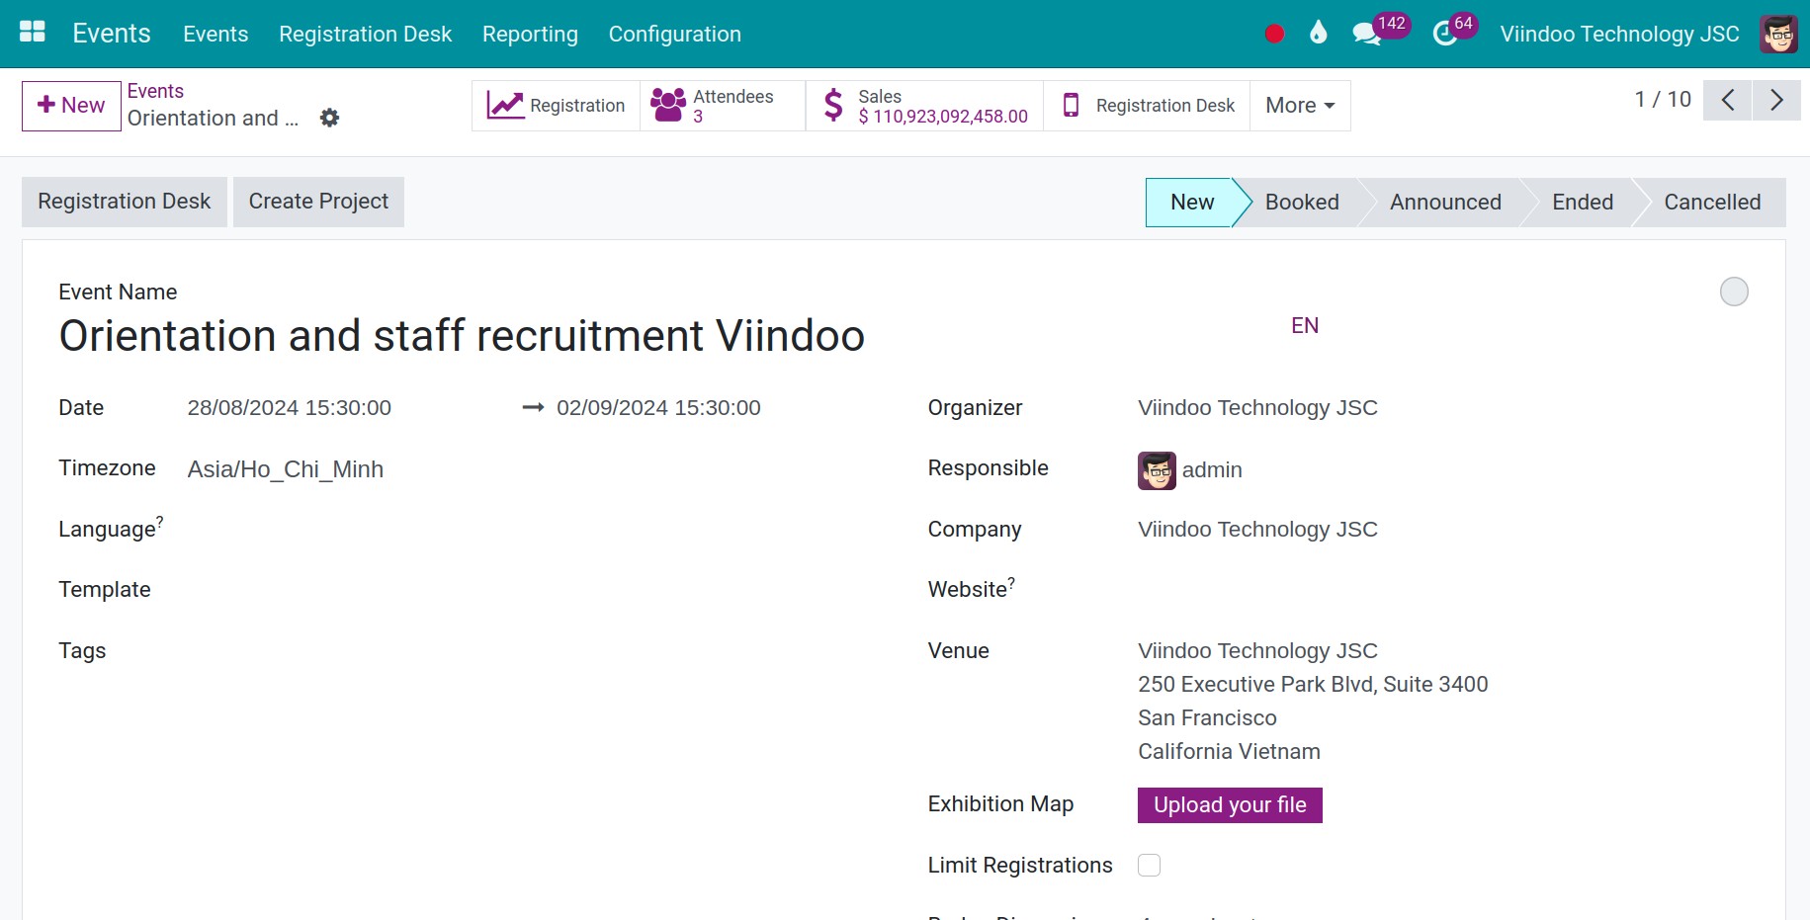Set stage to Announced
The height and width of the screenshot is (920, 1810).
tap(1444, 202)
